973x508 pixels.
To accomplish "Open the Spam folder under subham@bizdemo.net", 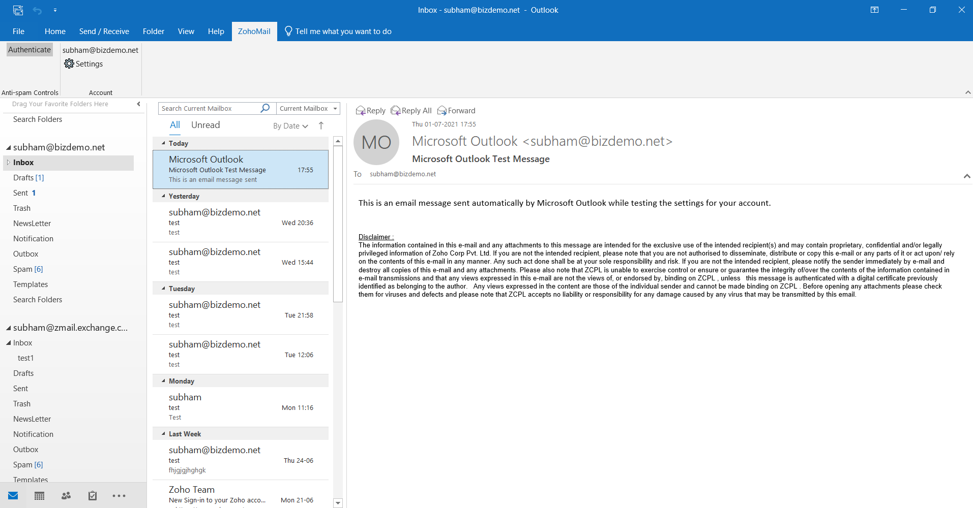I will point(23,269).
